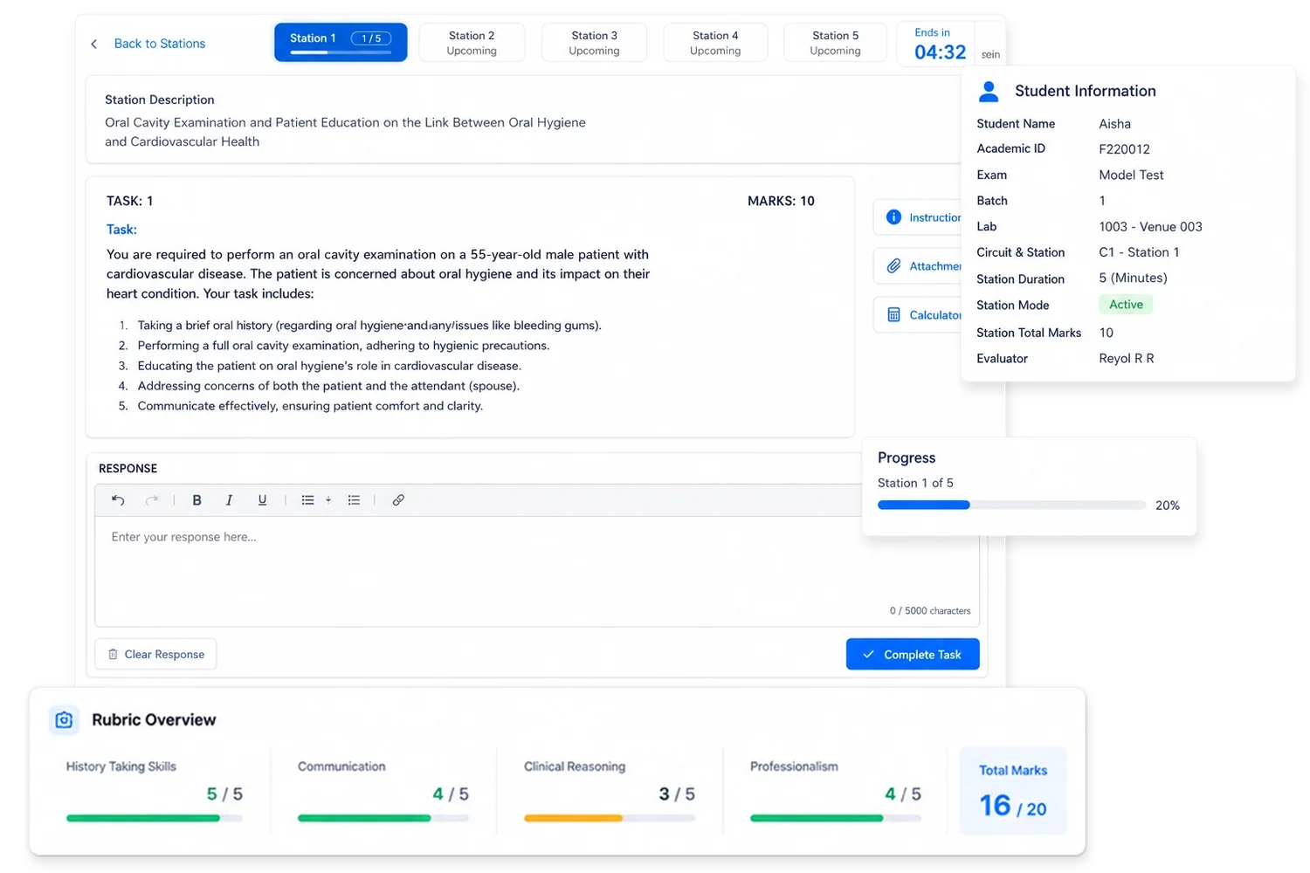Screen dimensions: 1310x873
Task: Click the back arrow chevron icon
Action: point(94,44)
